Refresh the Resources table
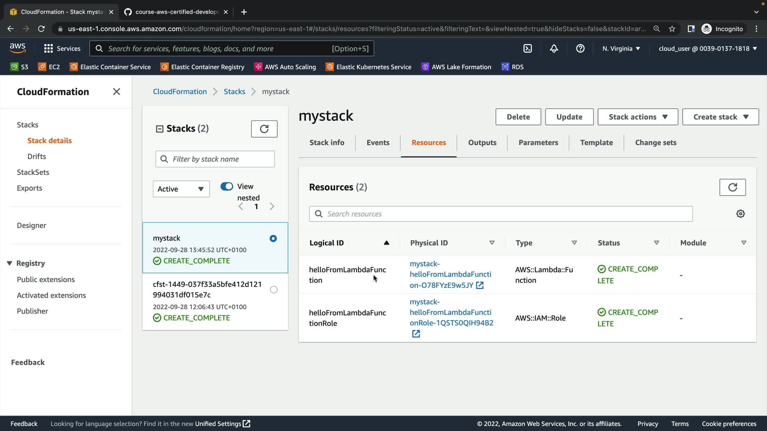 pos(732,188)
